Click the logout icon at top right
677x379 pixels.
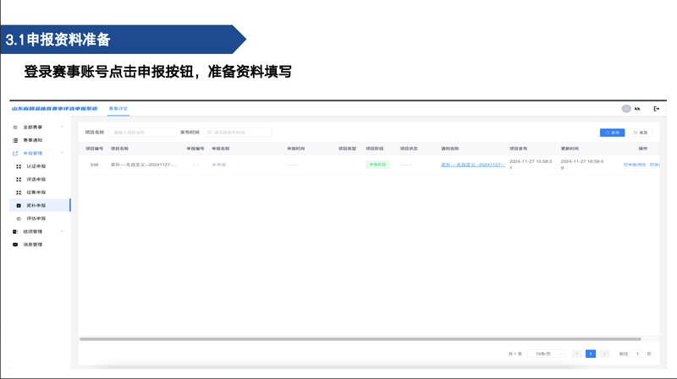[x=657, y=109]
